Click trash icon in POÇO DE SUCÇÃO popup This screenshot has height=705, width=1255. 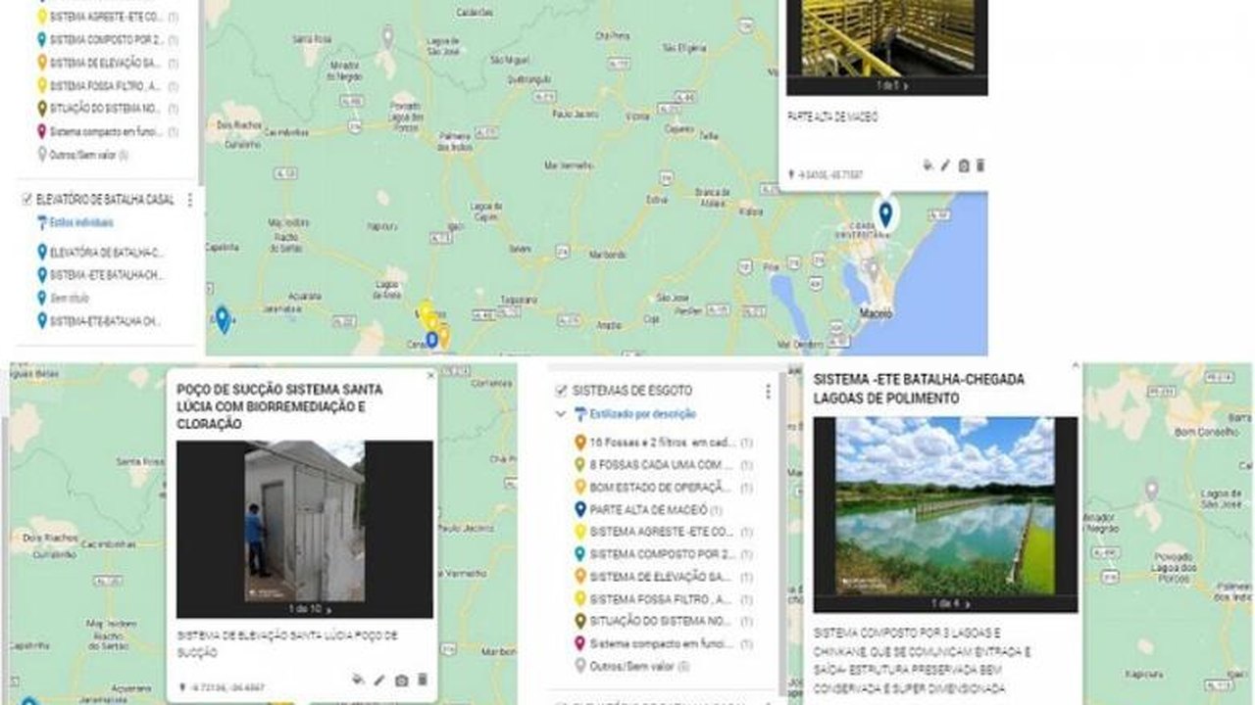423,680
